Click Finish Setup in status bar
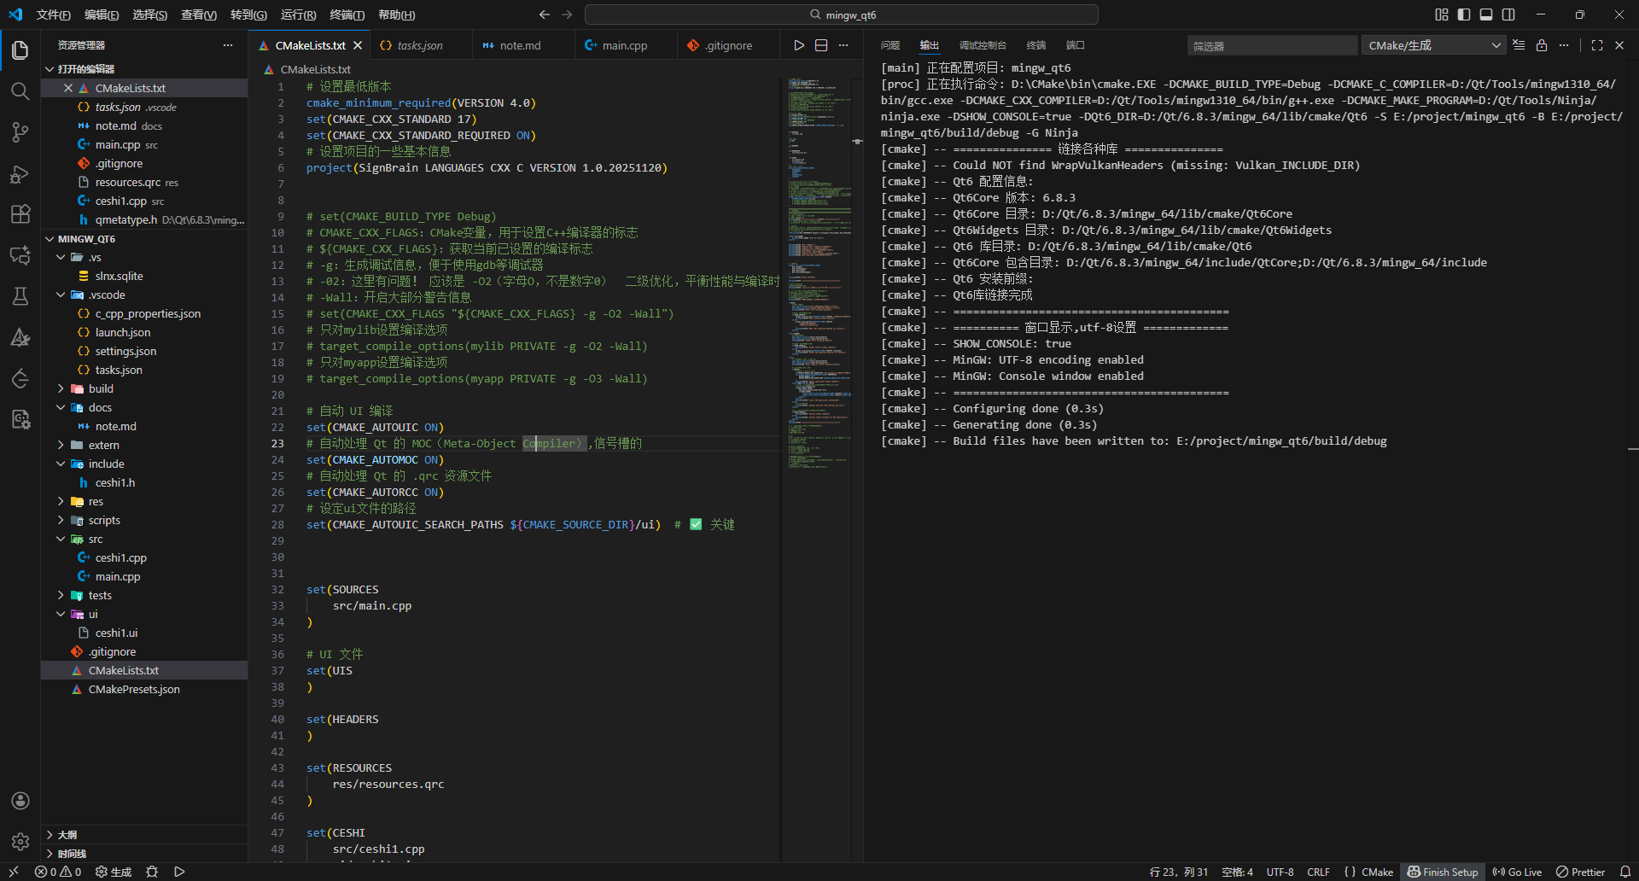This screenshot has width=1639, height=881. click(1443, 872)
